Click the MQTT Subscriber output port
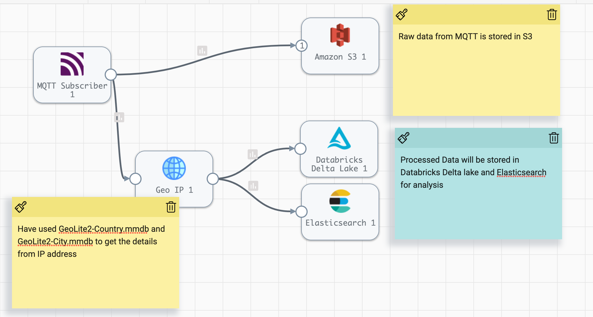 pos(111,75)
